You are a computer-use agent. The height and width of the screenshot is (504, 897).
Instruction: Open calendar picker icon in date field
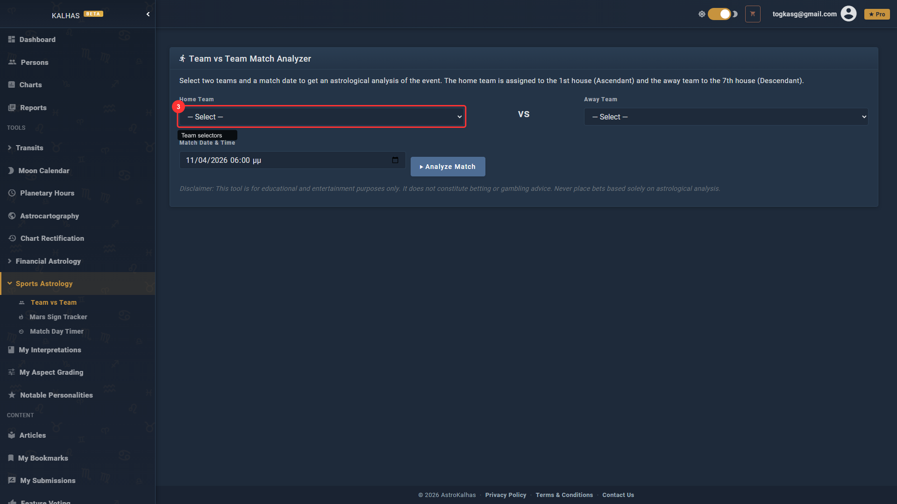coord(395,160)
